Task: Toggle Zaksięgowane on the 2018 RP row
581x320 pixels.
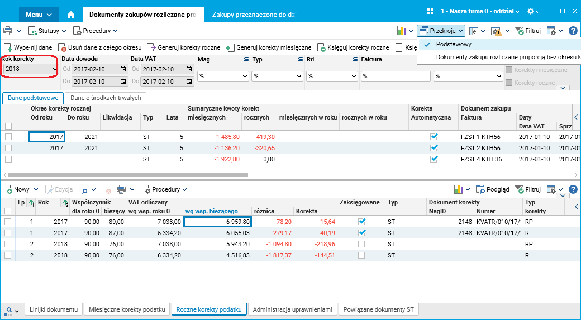Action: coord(361,244)
